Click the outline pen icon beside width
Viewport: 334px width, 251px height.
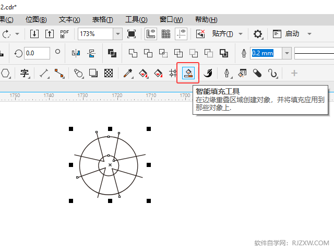point(244,53)
